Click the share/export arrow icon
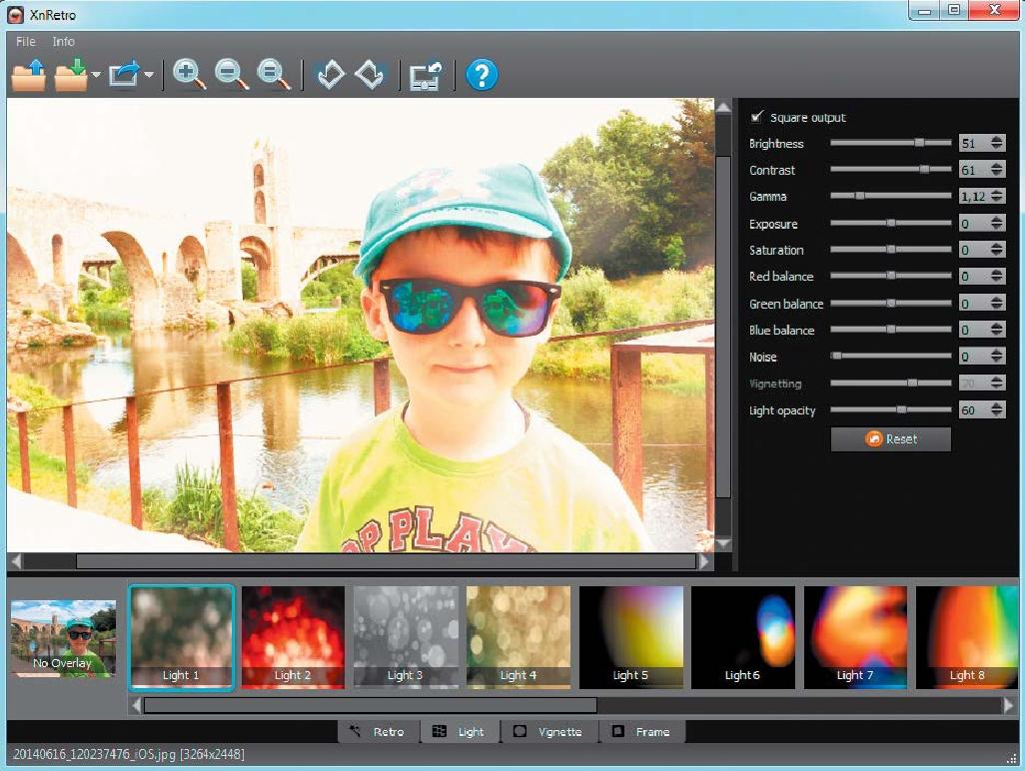 coord(125,76)
